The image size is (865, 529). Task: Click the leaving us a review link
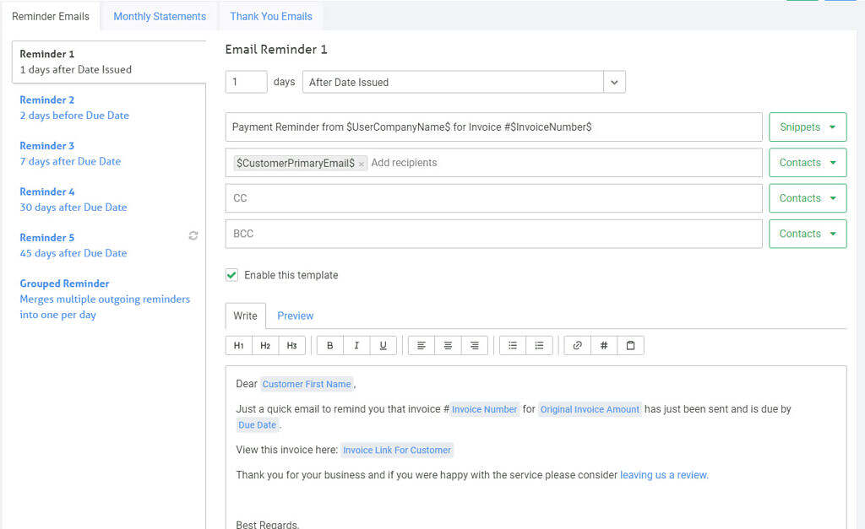[664, 475]
